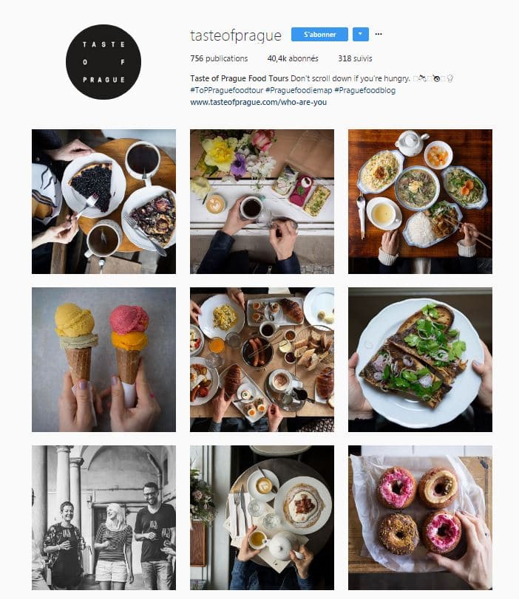Click the 756 publications count
Viewport: 519px width, 599px height.
(x=219, y=58)
